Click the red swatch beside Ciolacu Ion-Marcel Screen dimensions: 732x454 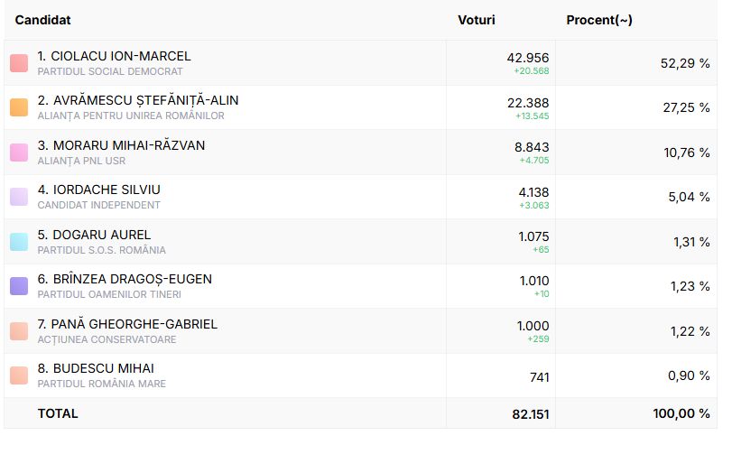[x=19, y=63]
